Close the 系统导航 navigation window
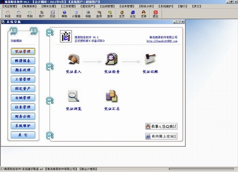 pos(183,22)
